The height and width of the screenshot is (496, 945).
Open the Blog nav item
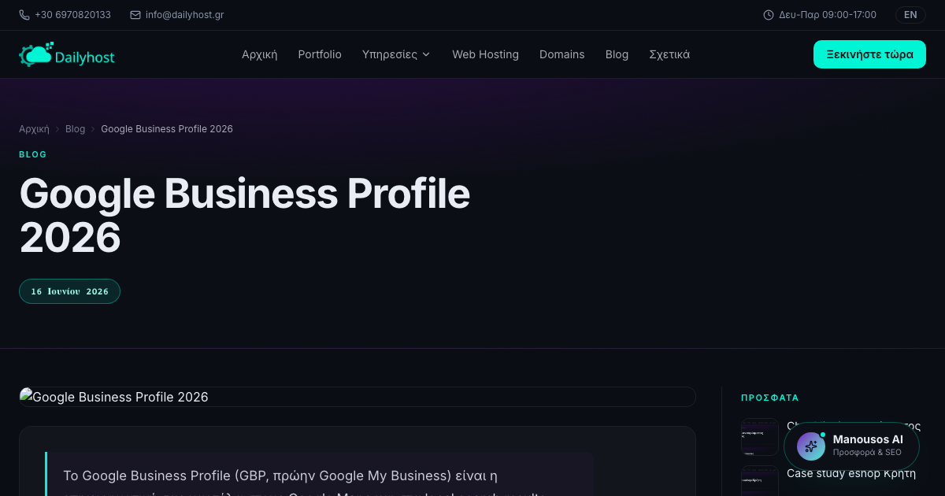pyautogui.click(x=617, y=54)
